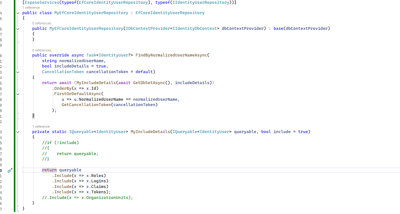The image size is (400, 214).
Task: Click the 'return queryable' statement line
Action: tap(62, 170)
